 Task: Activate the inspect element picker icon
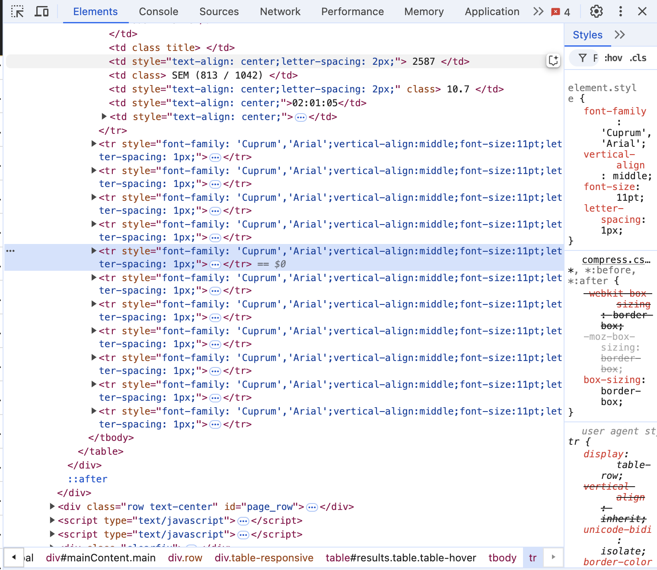(17, 12)
